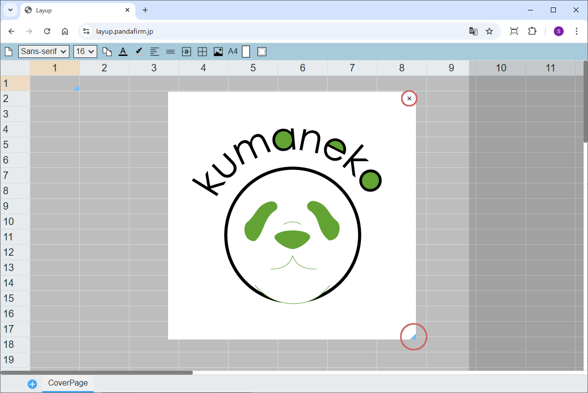
Task: Remove the kumaneko image with X button
Action: click(x=409, y=99)
